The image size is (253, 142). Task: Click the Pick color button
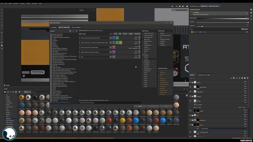244,29
